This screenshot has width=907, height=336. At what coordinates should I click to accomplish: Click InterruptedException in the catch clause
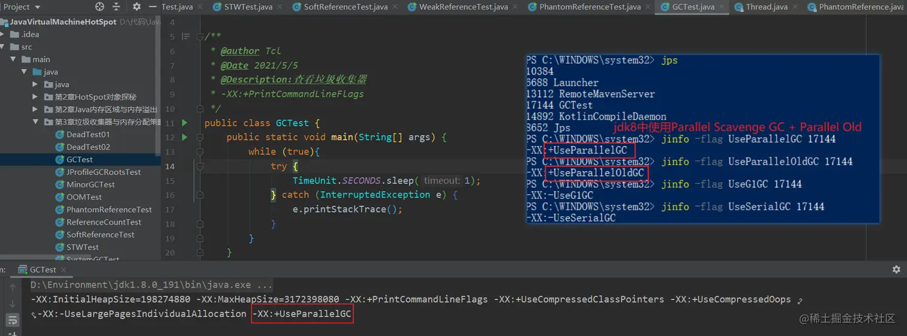[375, 195]
